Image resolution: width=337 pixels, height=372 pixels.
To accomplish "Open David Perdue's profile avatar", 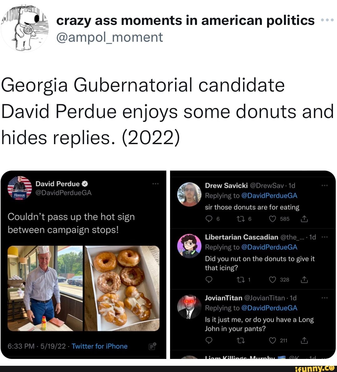I will pyautogui.click(x=20, y=188).
